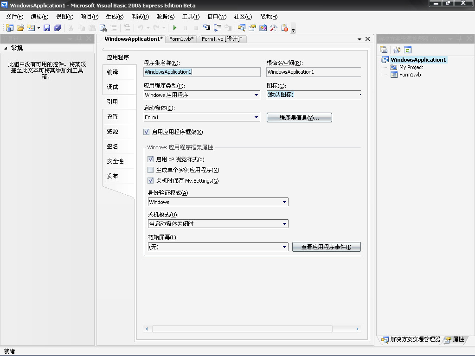Open the 窗口 menu
475x356 pixels.
[x=217, y=17]
